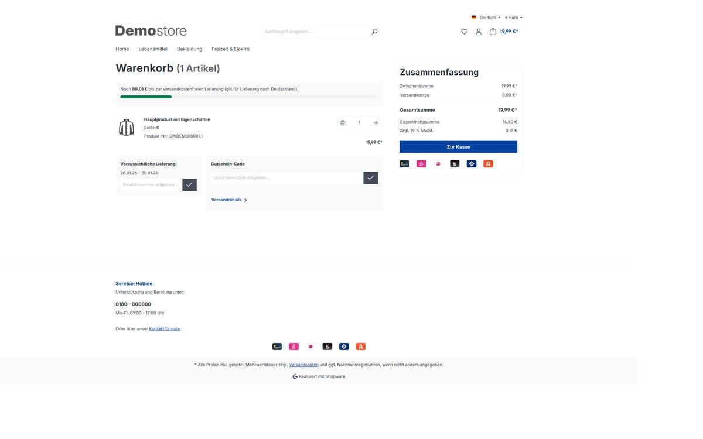
Task: Click white-pink payment icon in footer
Action: 310,347
